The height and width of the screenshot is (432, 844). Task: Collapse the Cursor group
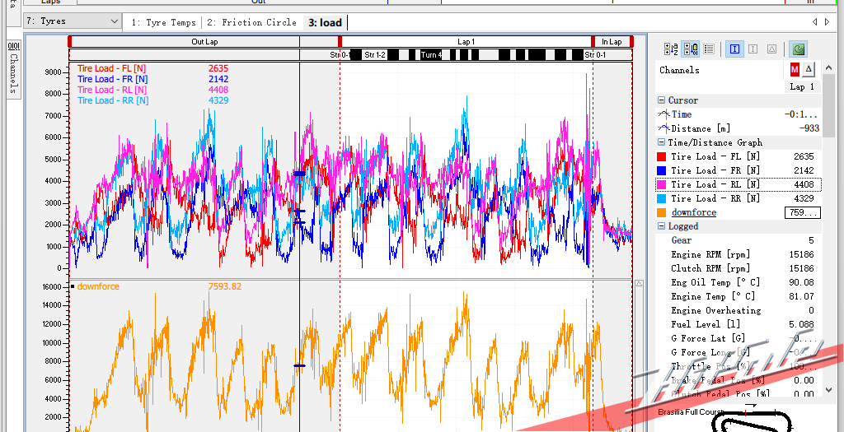tap(661, 100)
